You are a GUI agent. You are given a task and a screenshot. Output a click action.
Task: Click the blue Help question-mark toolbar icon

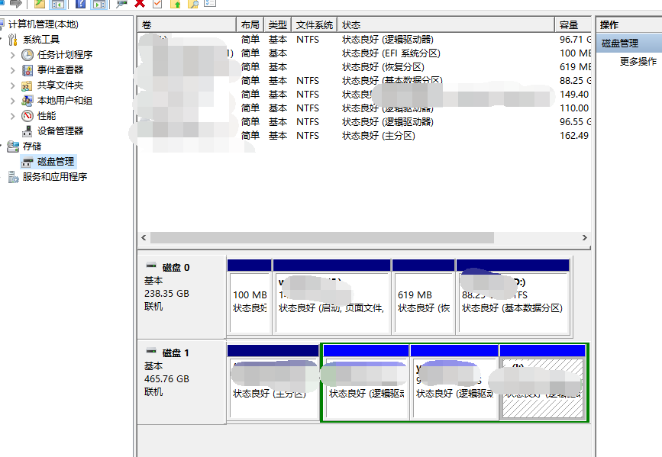pos(80,4)
